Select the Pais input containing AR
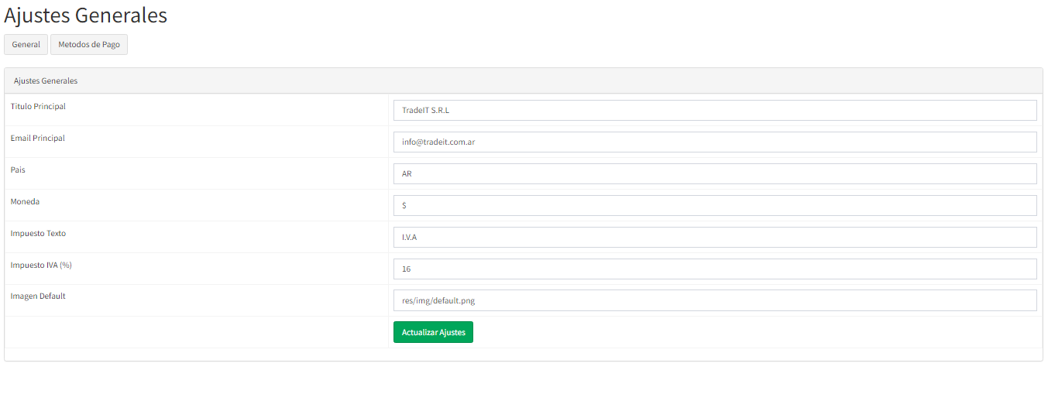 pyautogui.click(x=714, y=174)
